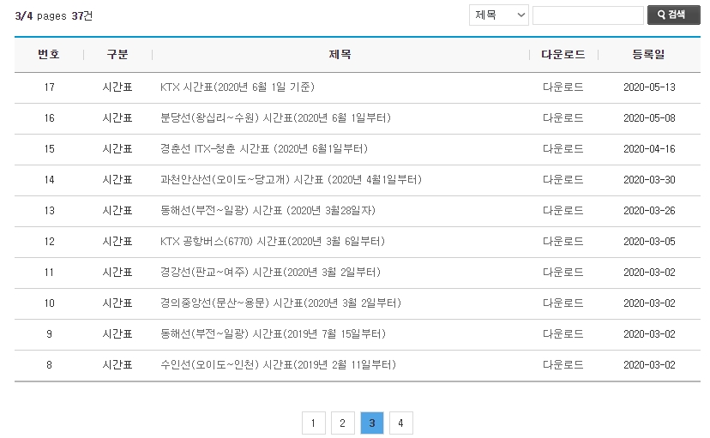Image resolution: width=710 pixels, height=438 pixels.
Task: Click row number 10 cell
Action: click(x=50, y=303)
